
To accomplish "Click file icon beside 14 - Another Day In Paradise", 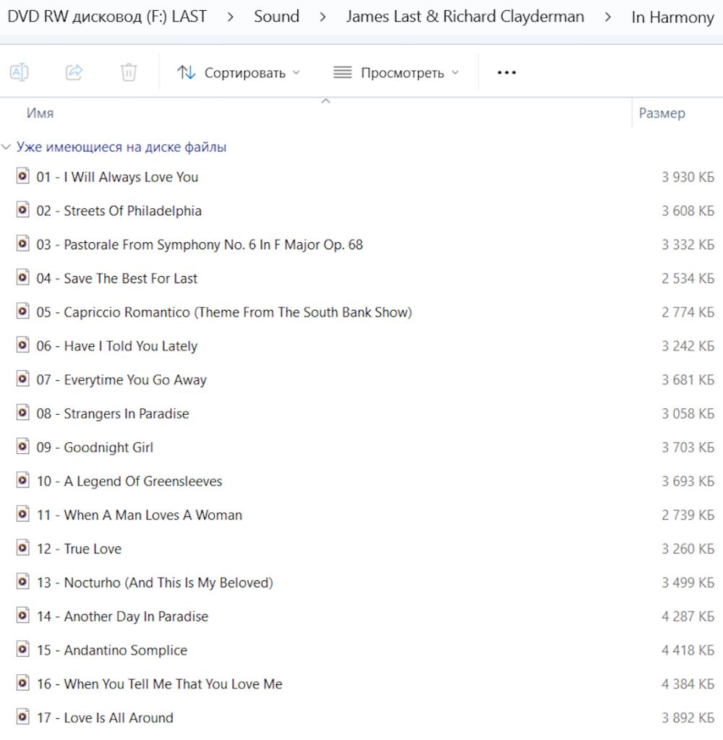I will coord(22,616).
